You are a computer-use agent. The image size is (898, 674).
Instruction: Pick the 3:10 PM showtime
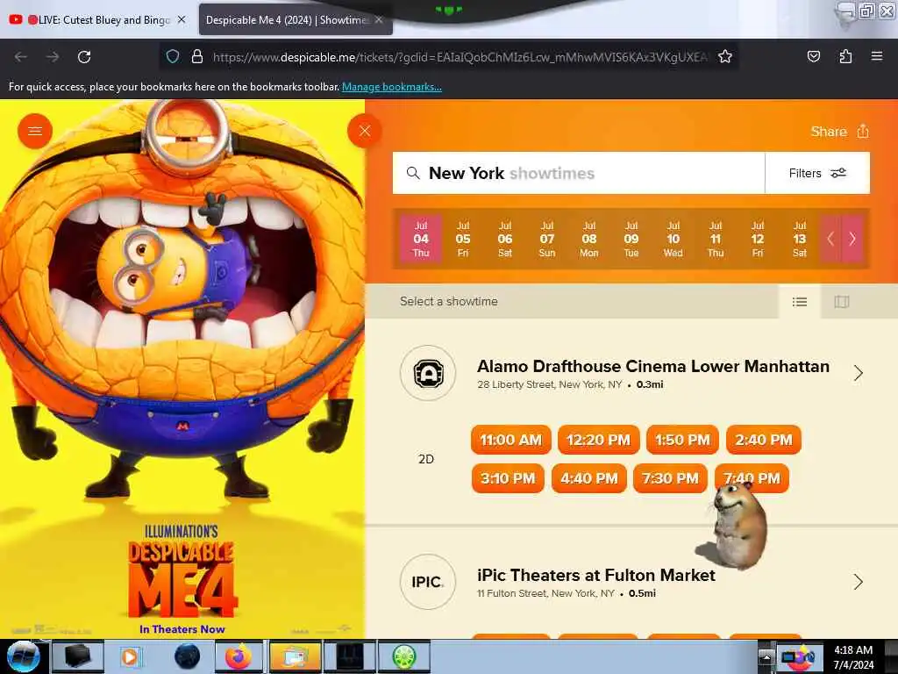[508, 478]
